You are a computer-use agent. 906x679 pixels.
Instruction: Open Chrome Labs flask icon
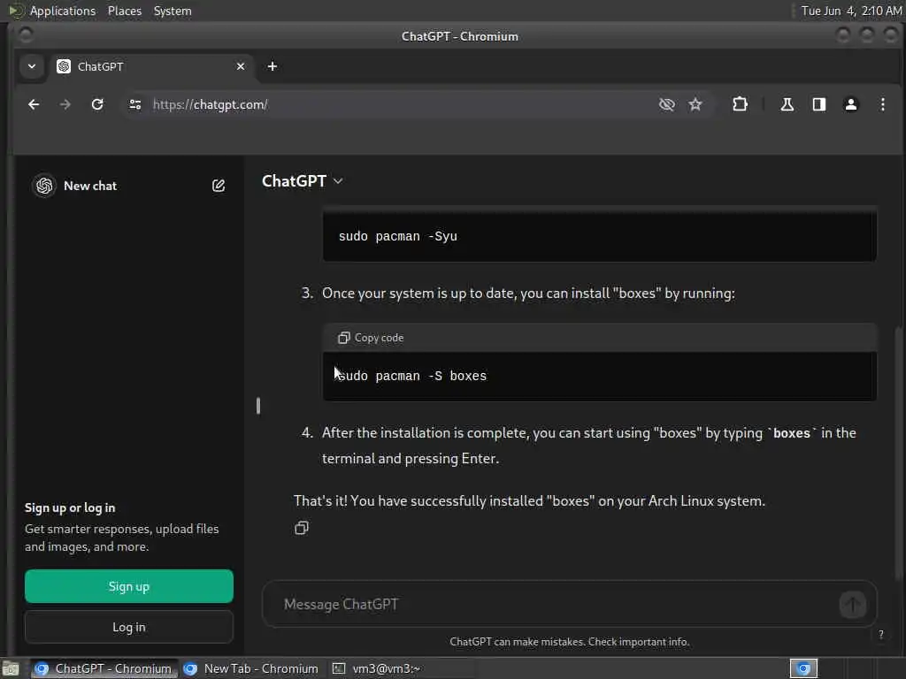(x=787, y=104)
